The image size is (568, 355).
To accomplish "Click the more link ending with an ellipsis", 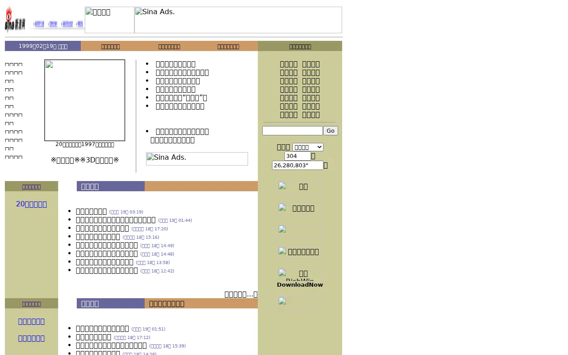I will tap(241, 294).
